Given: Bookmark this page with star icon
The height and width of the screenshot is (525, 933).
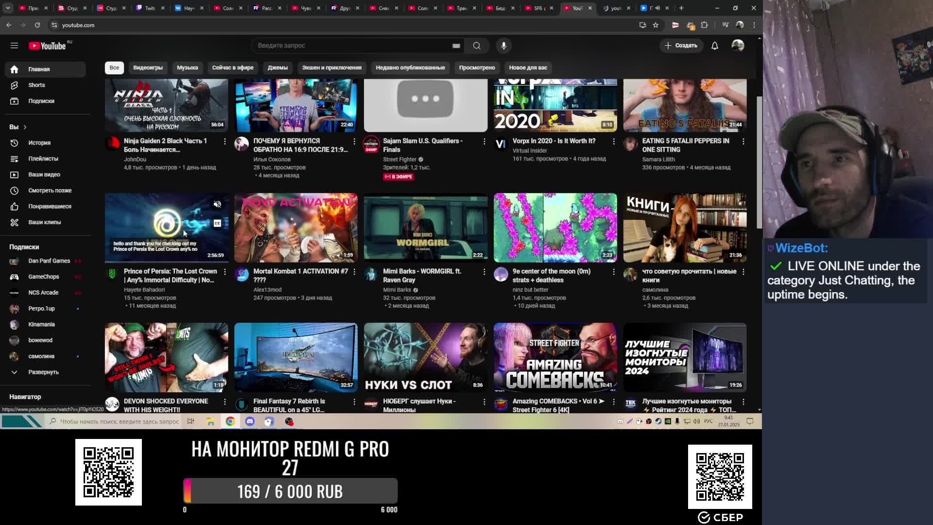Looking at the screenshot, I should (656, 25).
